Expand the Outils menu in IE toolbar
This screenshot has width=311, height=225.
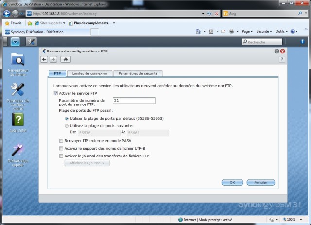pyautogui.click(x=281, y=31)
